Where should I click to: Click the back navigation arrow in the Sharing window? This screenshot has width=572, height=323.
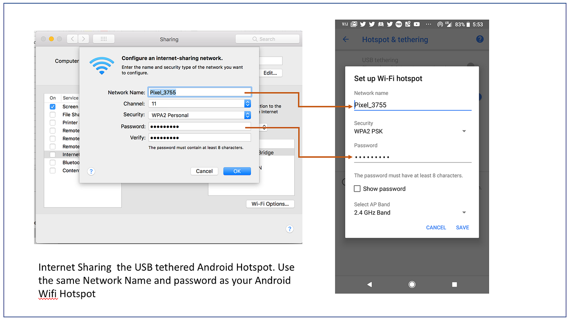pyautogui.click(x=72, y=38)
